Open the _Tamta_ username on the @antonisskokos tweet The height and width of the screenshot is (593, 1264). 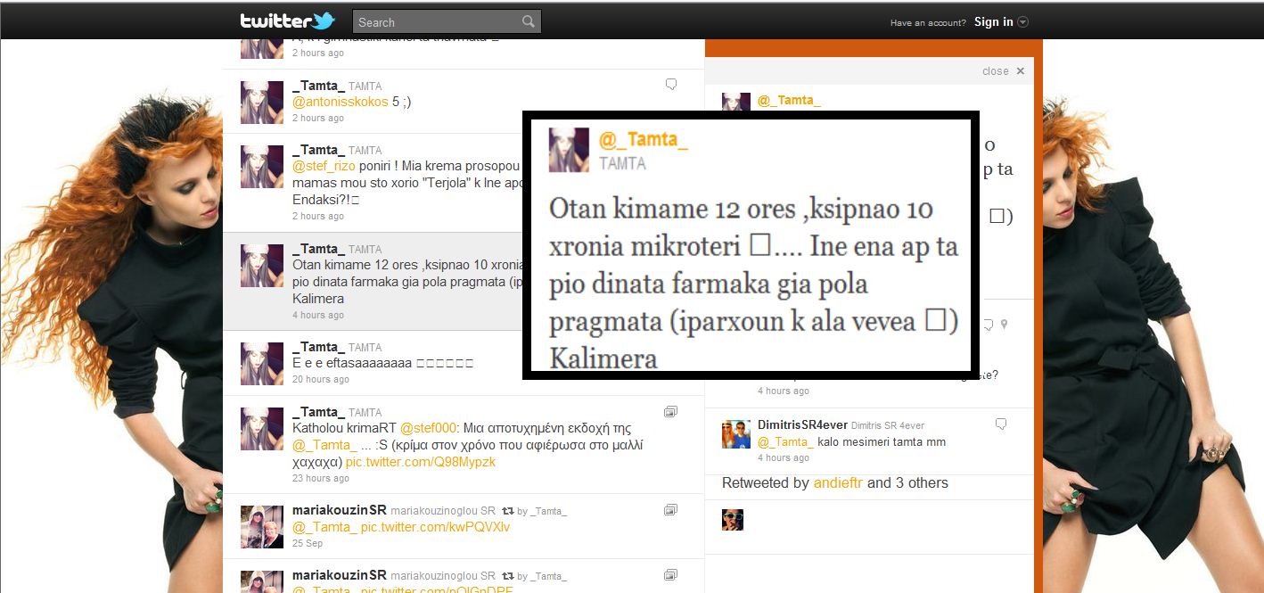pyautogui.click(x=318, y=86)
